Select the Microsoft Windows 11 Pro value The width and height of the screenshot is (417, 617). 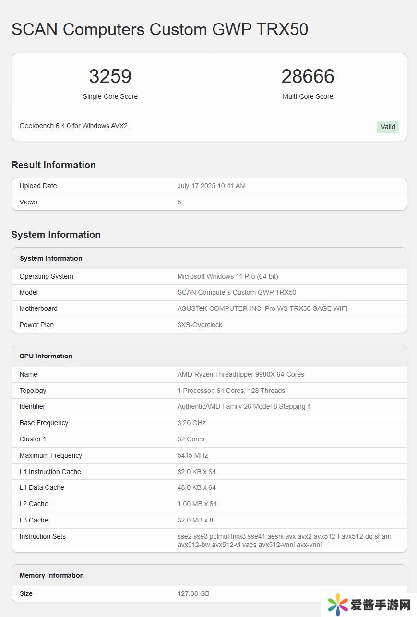(227, 276)
